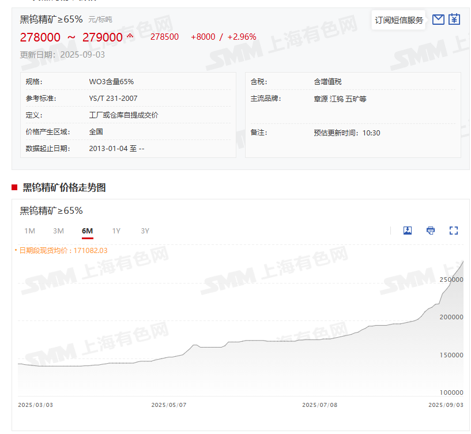Expand the chart to fullscreen
Image resolution: width=471 pixels, height=434 pixels.
point(454,231)
